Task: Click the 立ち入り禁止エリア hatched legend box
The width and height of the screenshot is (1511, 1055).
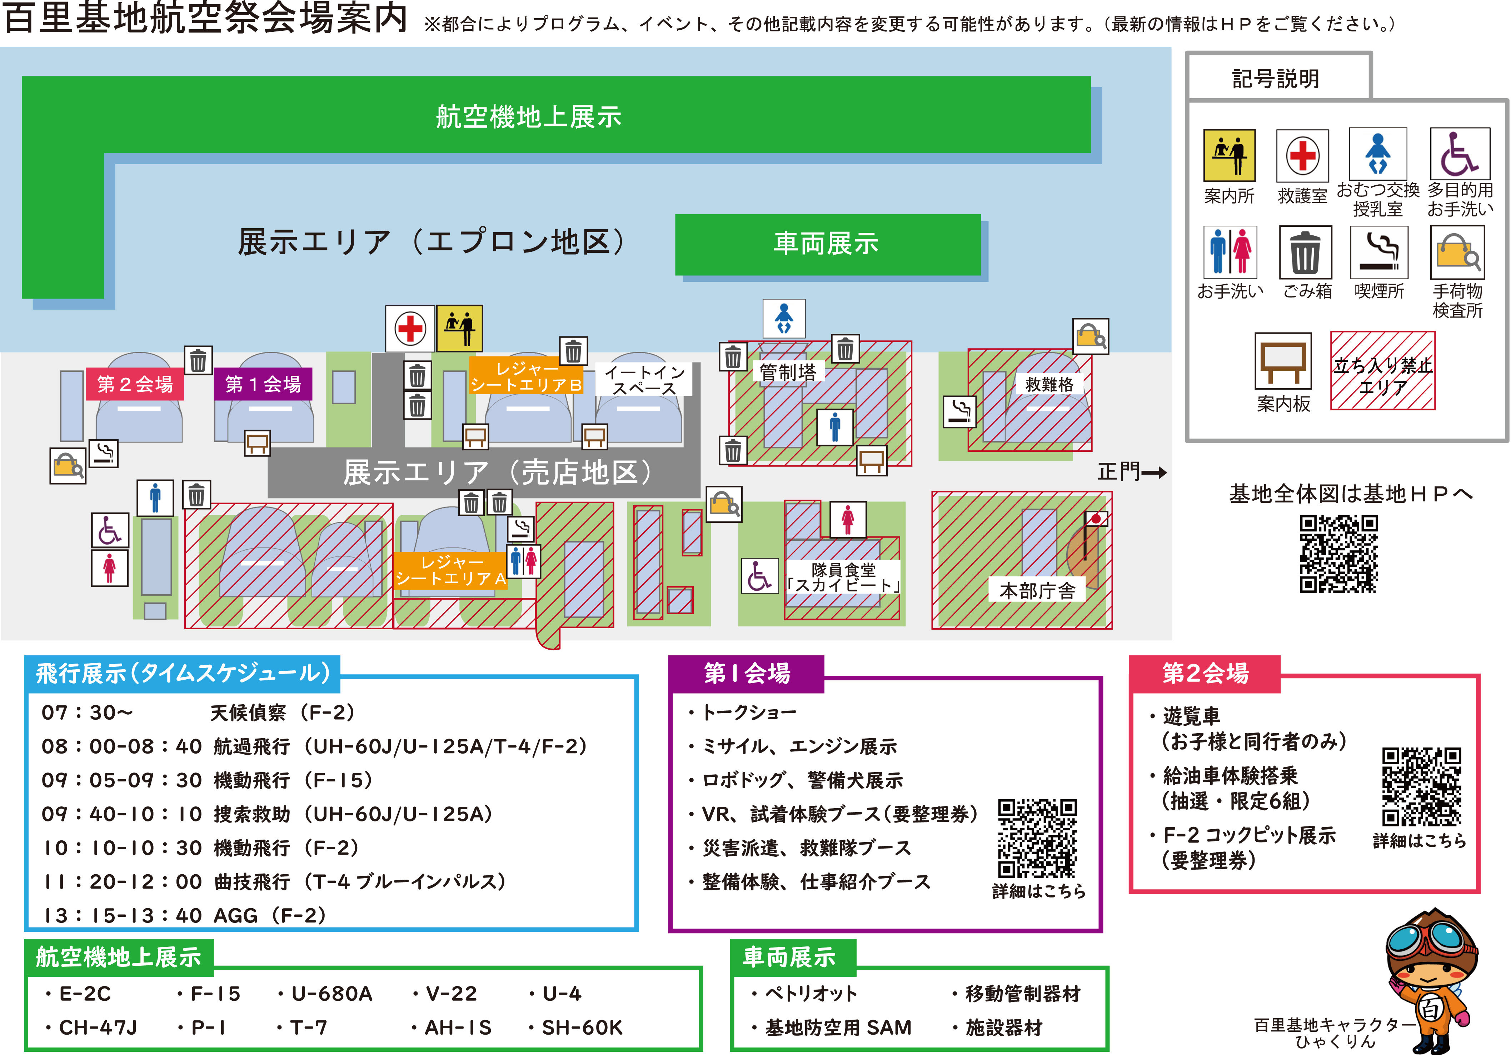Action: 1382,370
